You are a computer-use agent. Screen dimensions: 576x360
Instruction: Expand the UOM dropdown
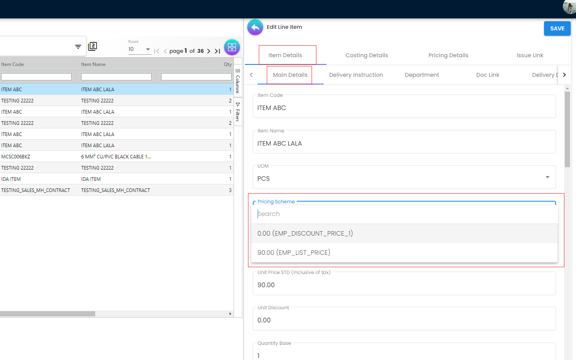(x=547, y=178)
